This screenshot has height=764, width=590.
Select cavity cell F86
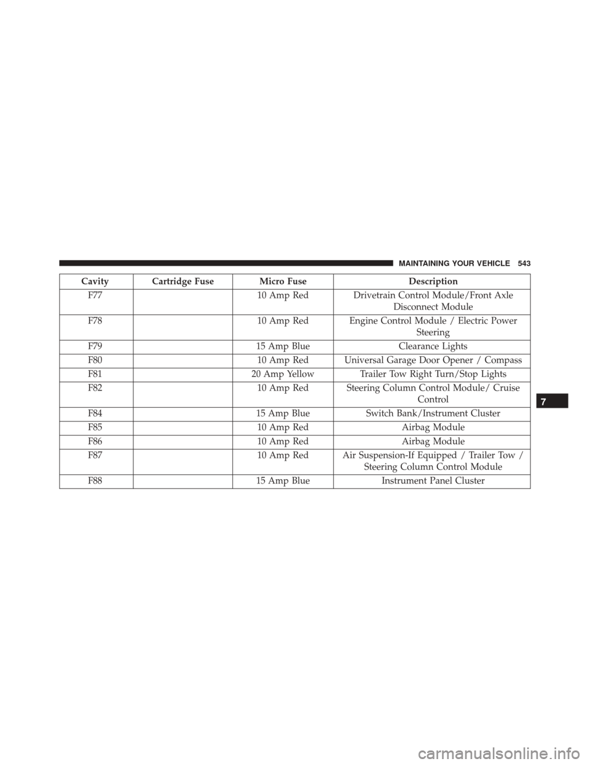coord(95,441)
